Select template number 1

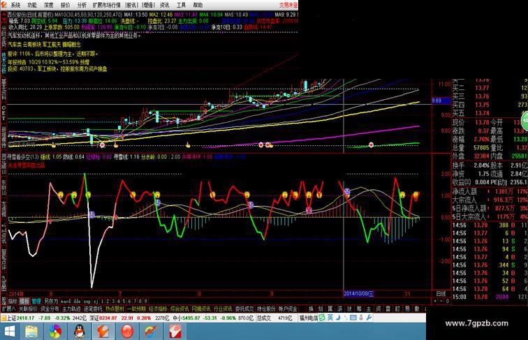[103, 301]
